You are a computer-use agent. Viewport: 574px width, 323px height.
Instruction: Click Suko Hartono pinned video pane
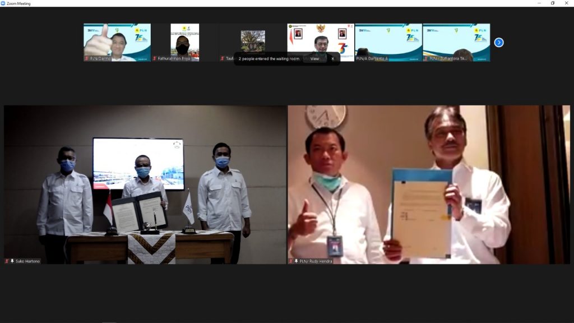[x=145, y=184]
